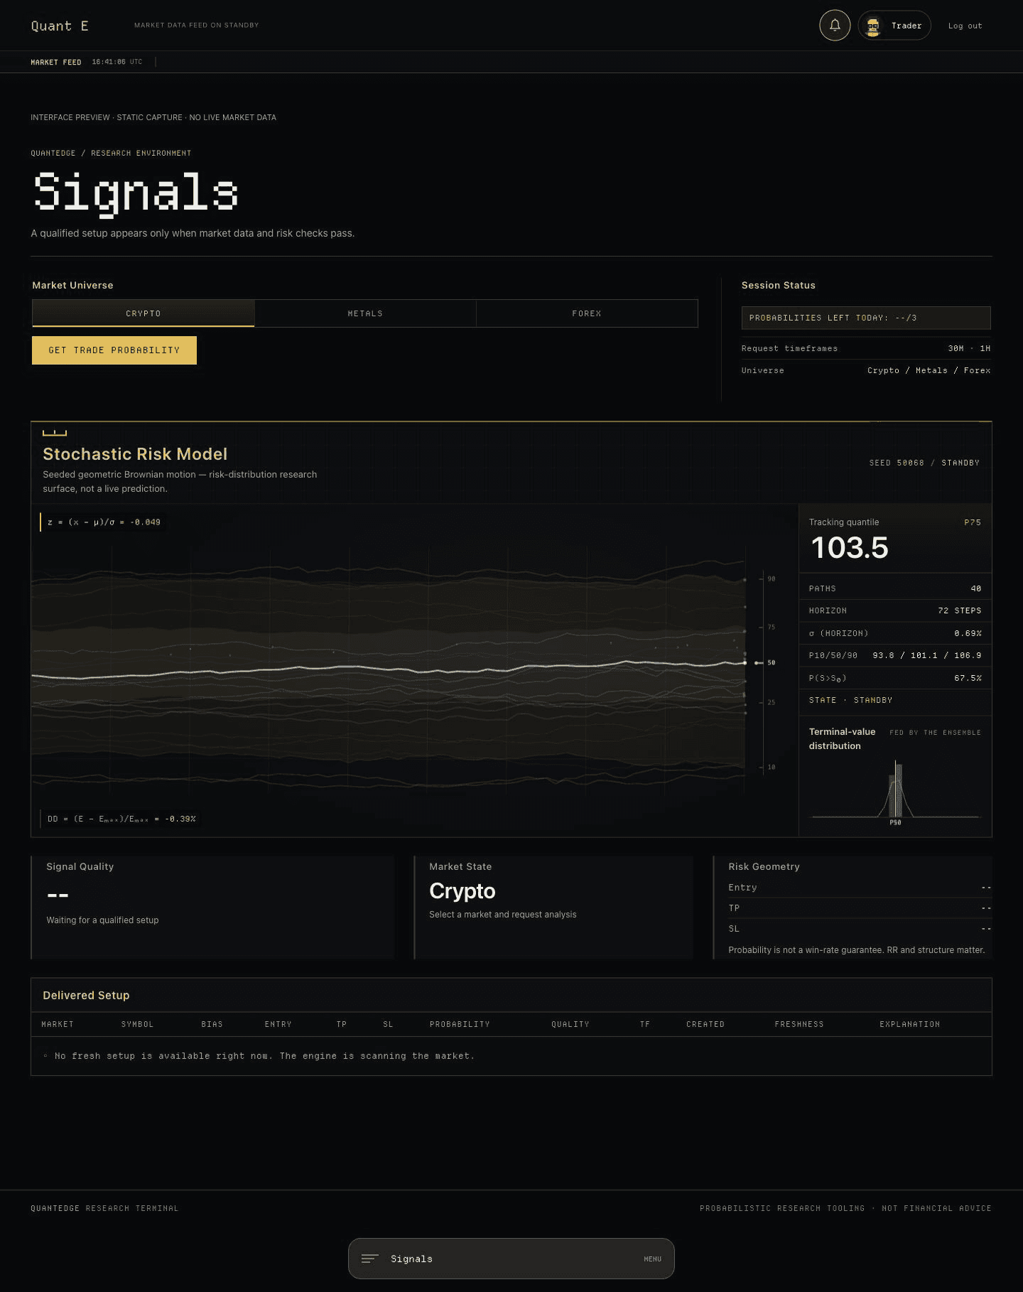1023x1292 pixels.
Task: Click the σ (HORIZON) 0.69% value
Action: coord(968,633)
